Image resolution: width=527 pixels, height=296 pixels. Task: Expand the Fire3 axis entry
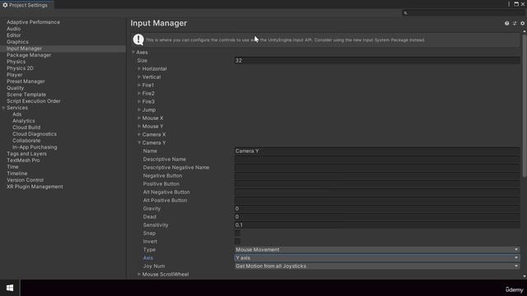click(139, 101)
